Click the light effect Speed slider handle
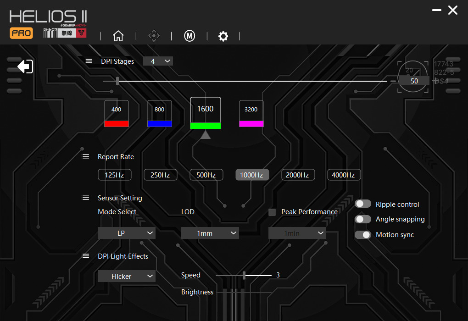Image resolution: width=468 pixels, height=321 pixels. click(244, 275)
